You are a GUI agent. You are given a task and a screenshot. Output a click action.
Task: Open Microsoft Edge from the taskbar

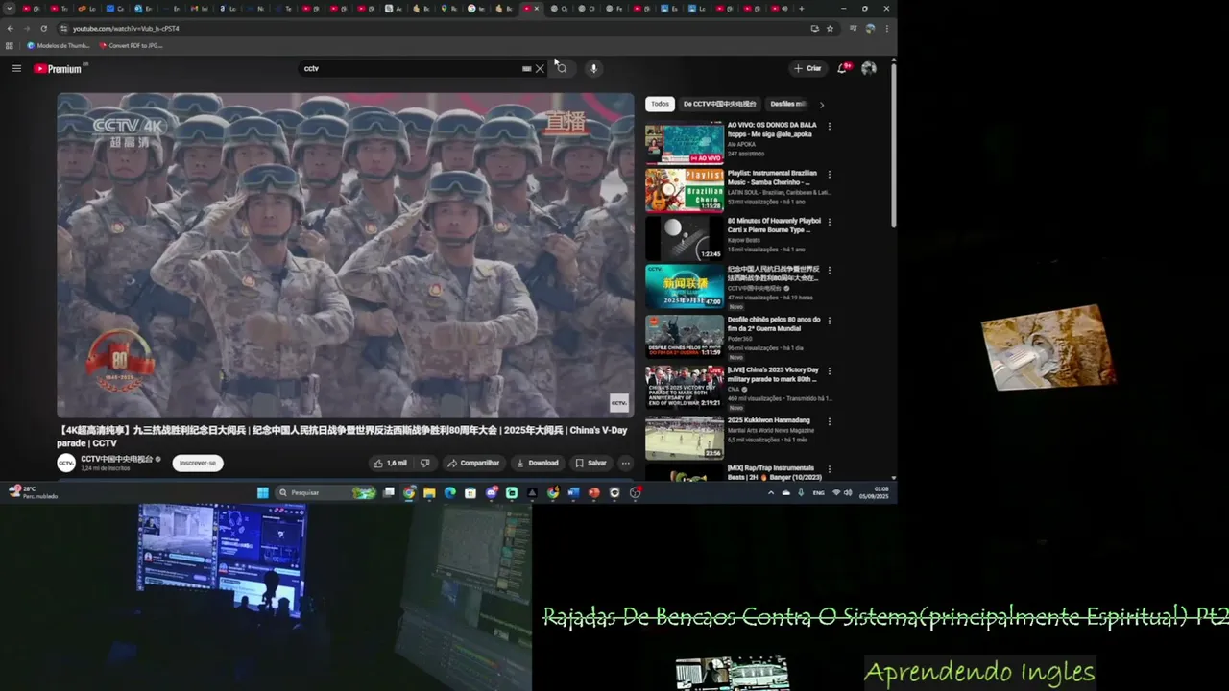(x=449, y=492)
